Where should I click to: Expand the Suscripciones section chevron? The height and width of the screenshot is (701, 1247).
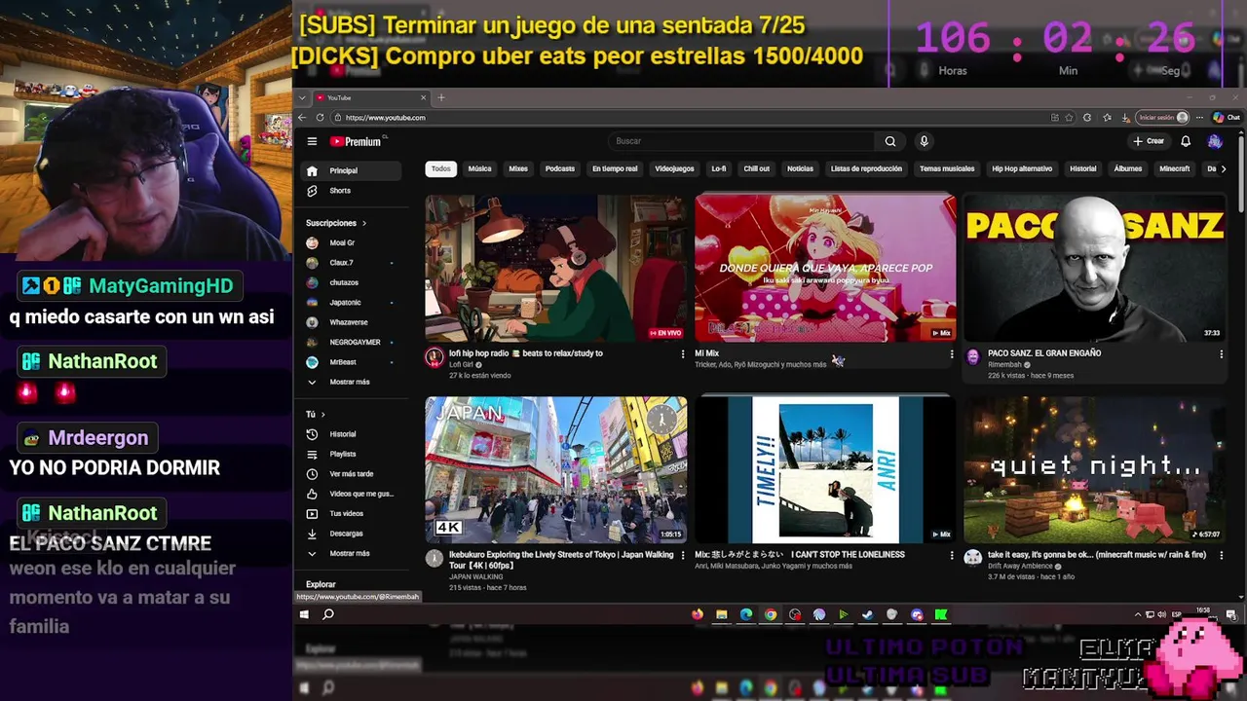click(364, 223)
